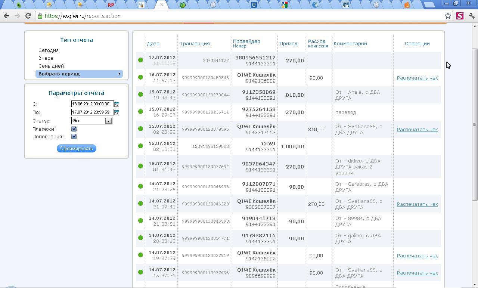Select the Сегодня report type
The width and height of the screenshot is (478, 288).
49,50
